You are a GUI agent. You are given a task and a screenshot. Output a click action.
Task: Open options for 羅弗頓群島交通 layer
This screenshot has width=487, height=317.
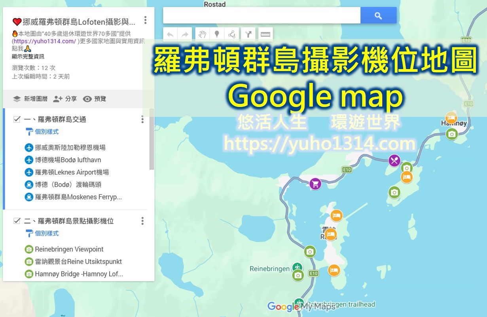[x=142, y=119]
